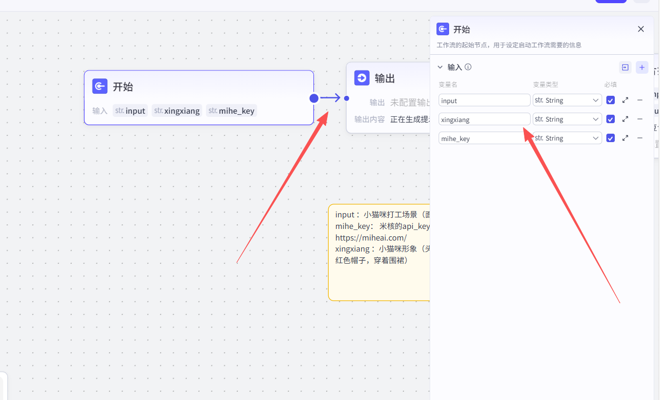This screenshot has height=400, width=660.
Task: Click the xingxiang variable name field
Action: pos(484,119)
